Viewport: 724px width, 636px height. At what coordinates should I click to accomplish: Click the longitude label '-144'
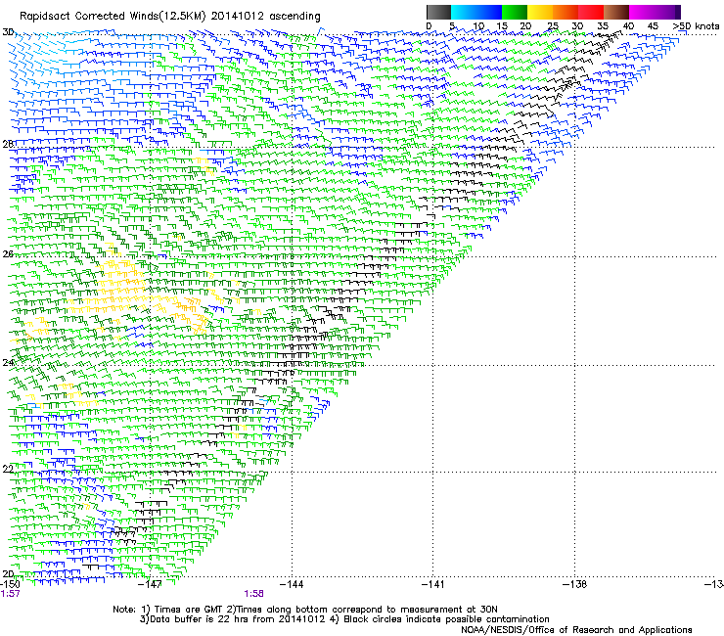coord(292,584)
